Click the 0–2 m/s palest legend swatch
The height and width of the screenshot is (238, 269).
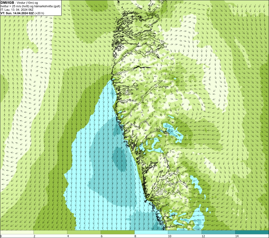pos(17,232)
